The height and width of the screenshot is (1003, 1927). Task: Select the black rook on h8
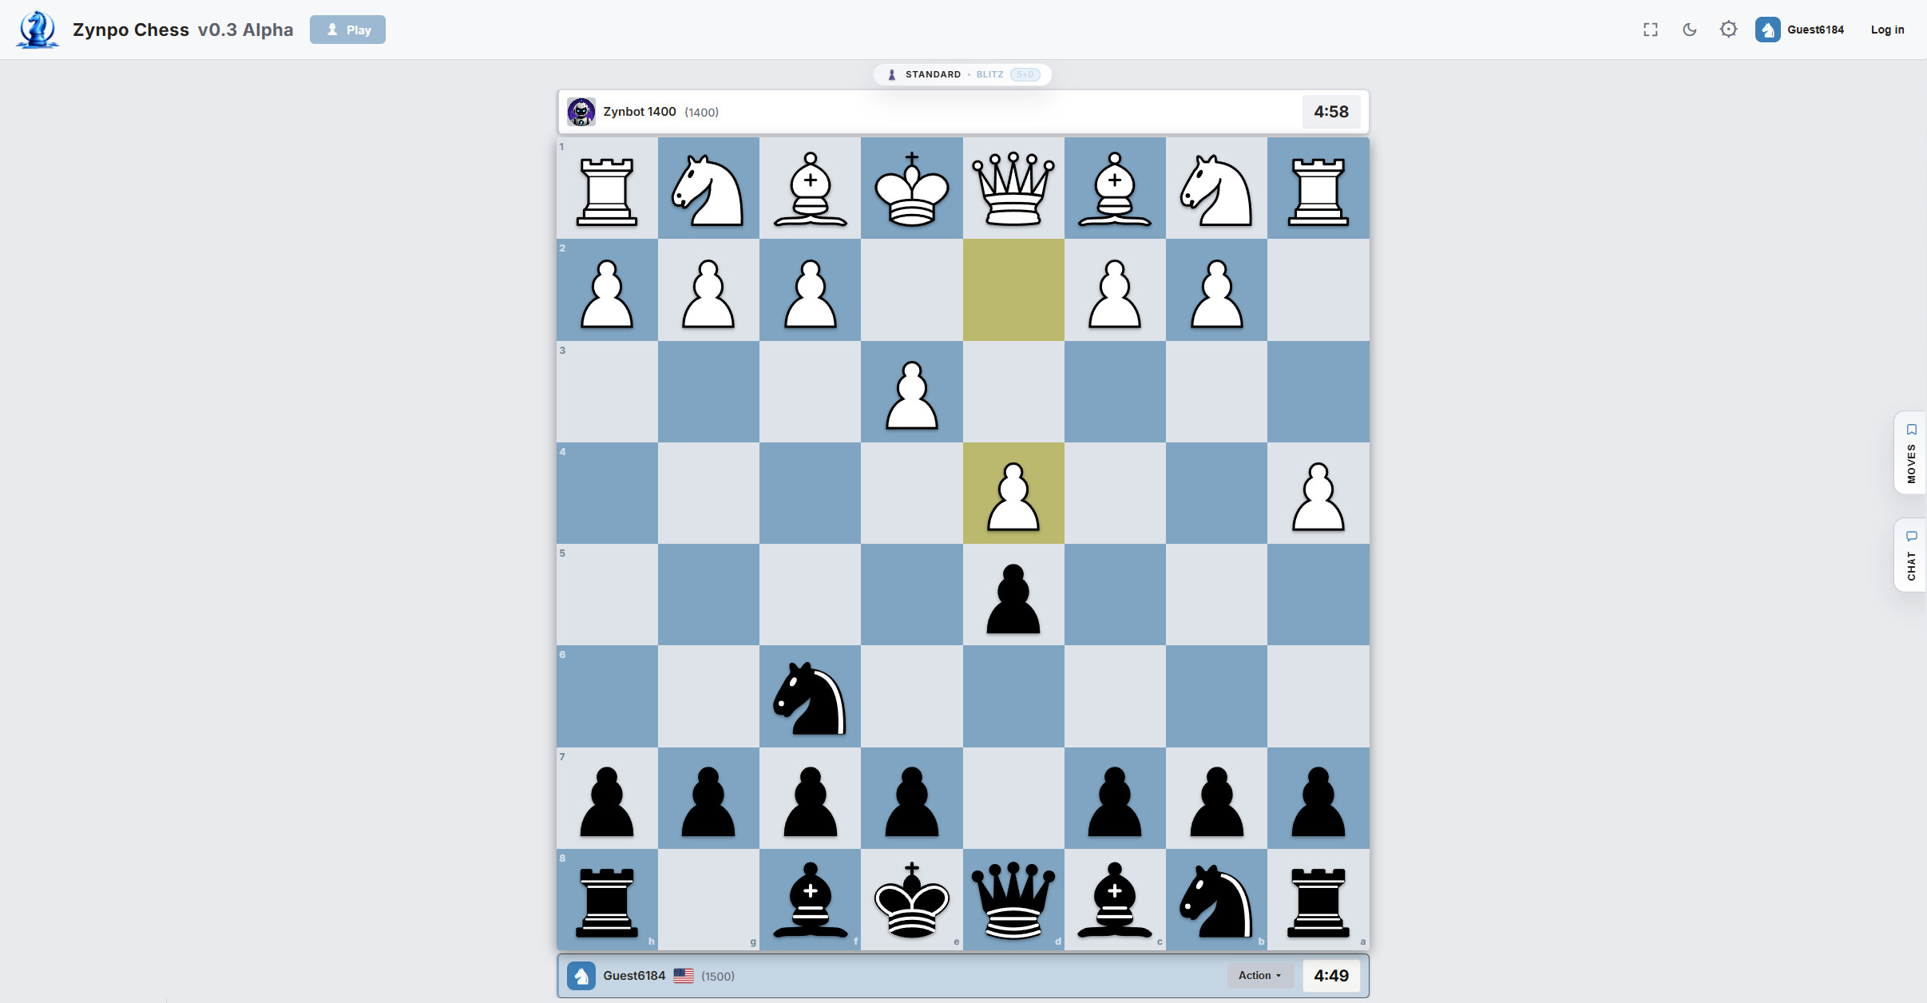coord(607,900)
